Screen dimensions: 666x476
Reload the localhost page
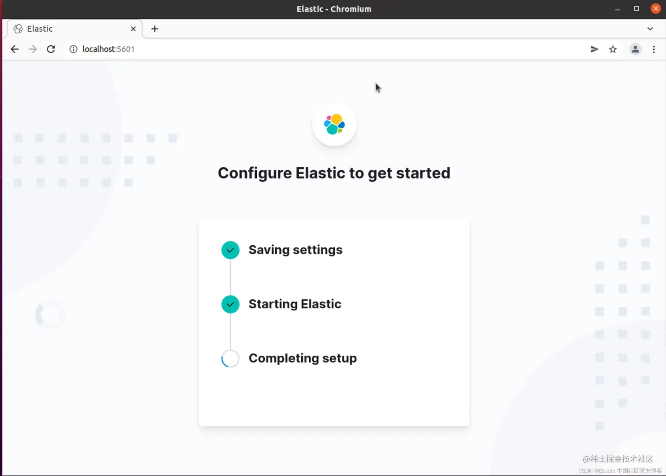51,49
